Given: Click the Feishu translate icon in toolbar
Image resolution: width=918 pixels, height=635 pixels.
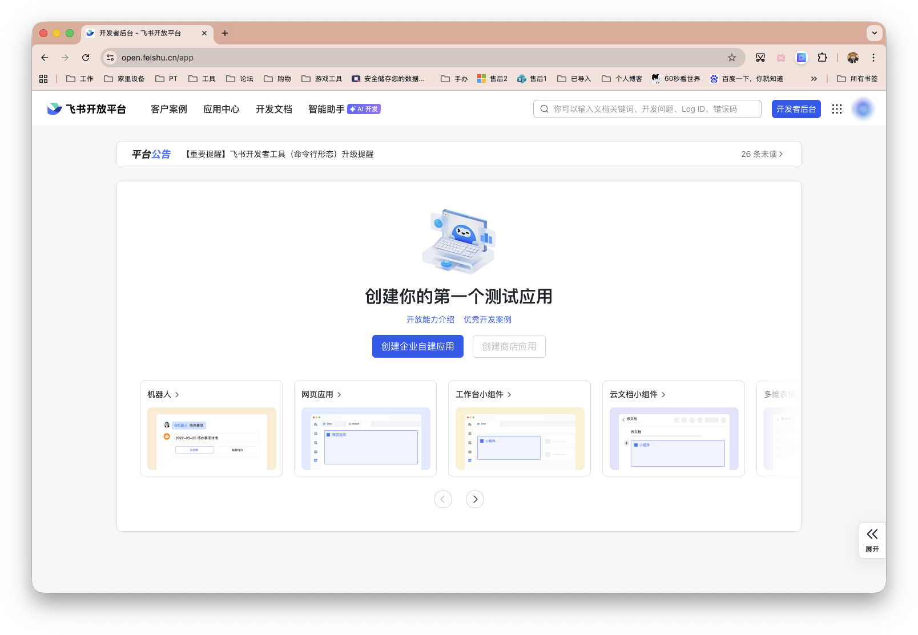Looking at the screenshot, I should pos(802,58).
